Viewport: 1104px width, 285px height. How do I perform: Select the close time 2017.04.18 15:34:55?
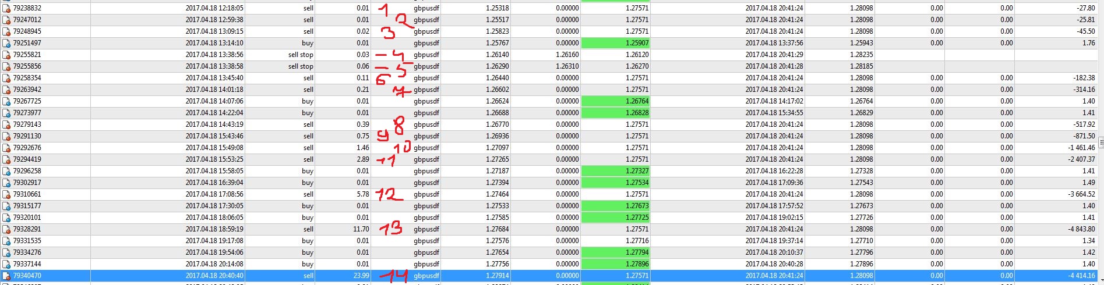pos(774,113)
